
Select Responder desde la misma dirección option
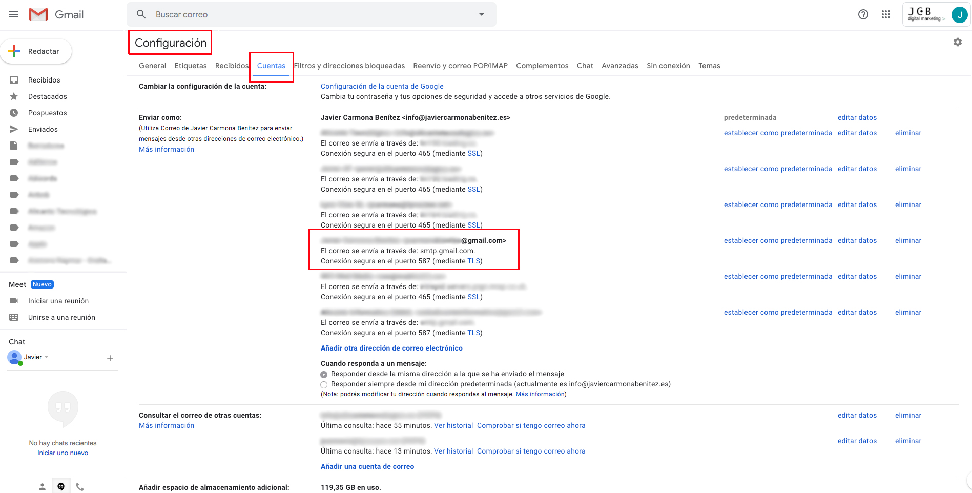[x=324, y=375]
